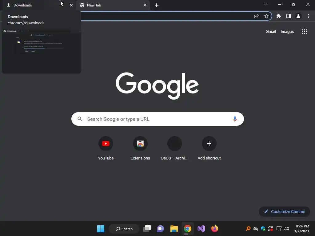Open the YouTube shortcut
This screenshot has width=315, height=236.
(x=106, y=148)
